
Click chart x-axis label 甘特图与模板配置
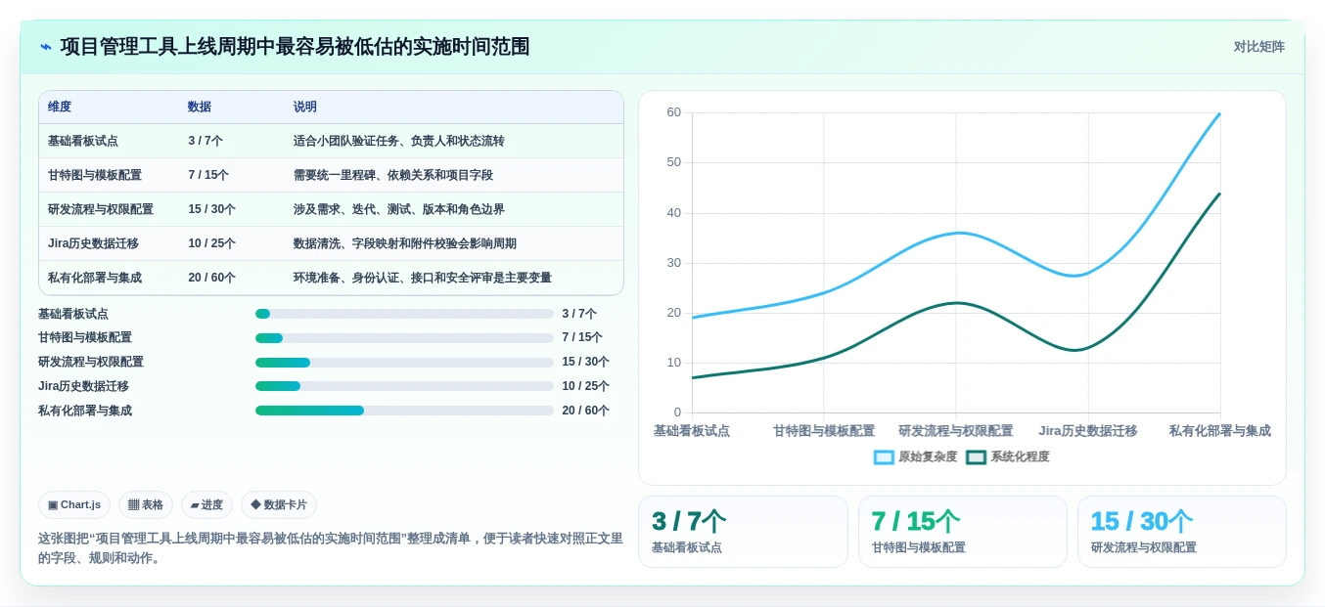point(824,431)
